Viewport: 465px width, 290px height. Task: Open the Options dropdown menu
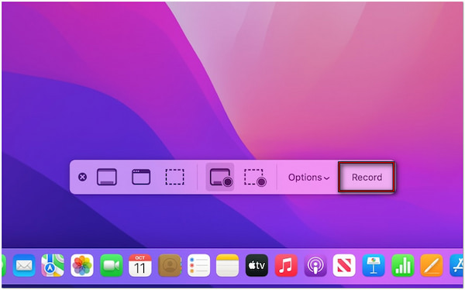coord(308,178)
